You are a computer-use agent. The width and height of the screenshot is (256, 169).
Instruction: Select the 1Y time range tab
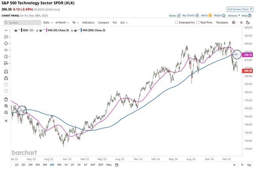pos(66,165)
